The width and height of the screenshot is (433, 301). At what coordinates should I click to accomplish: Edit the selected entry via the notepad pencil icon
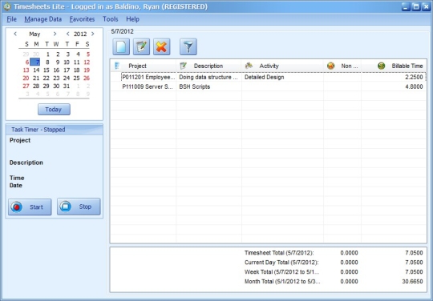click(141, 46)
